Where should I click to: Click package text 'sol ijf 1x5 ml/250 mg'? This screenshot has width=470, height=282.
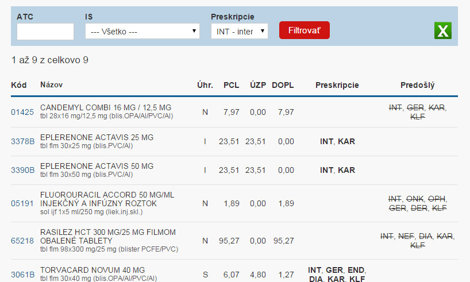click(91, 212)
